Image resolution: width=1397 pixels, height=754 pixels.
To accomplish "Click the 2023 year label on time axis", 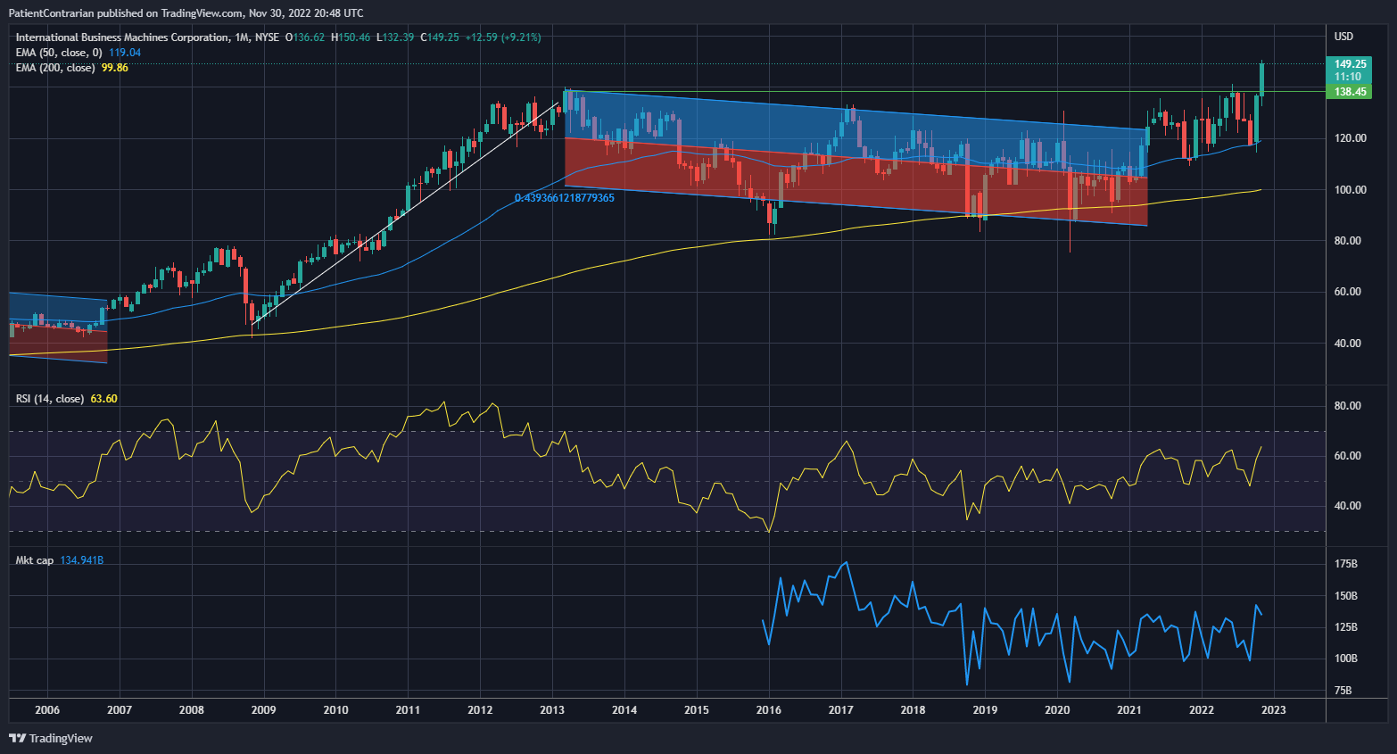I will tap(1274, 710).
